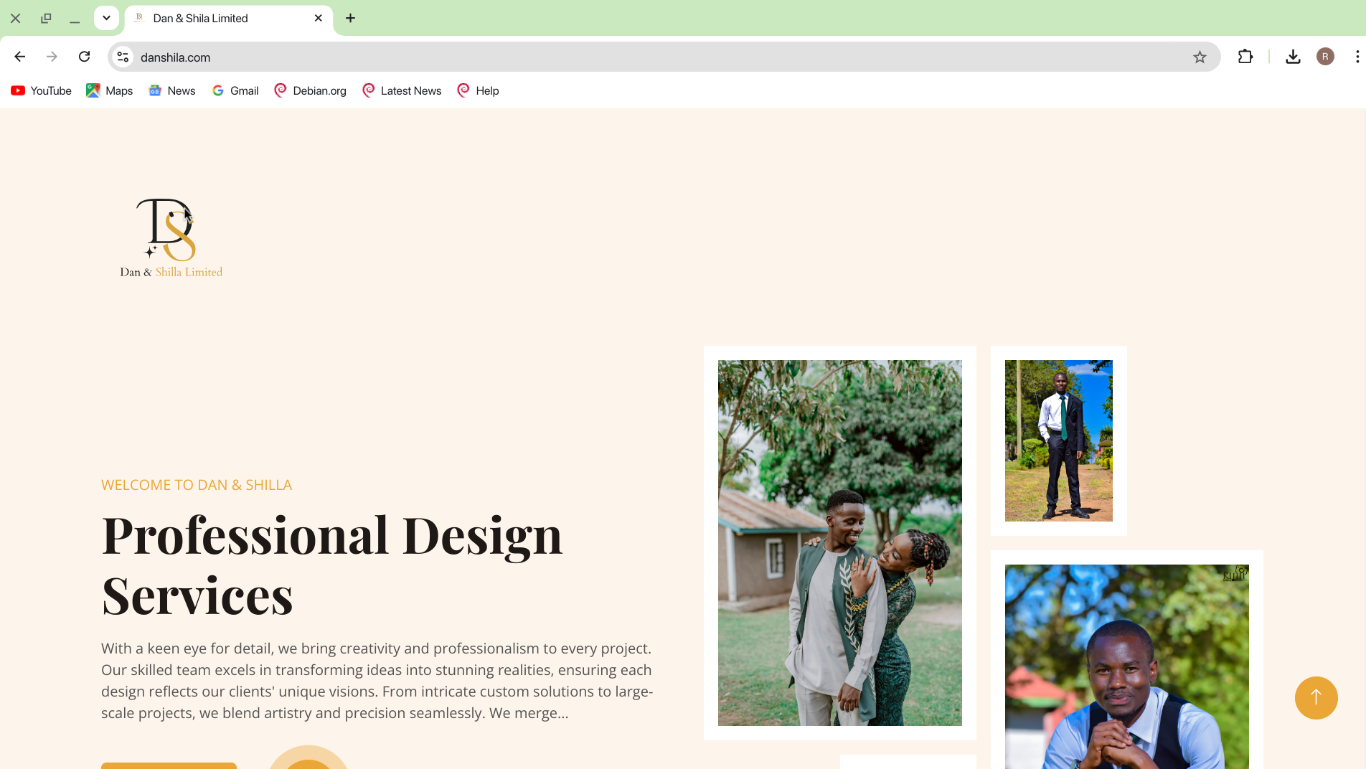Restore the browser window size
The height and width of the screenshot is (769, 1366).
(46, 18)
